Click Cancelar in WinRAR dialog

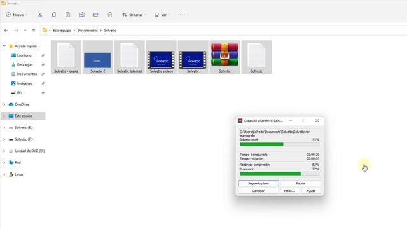tap(258, 191)
